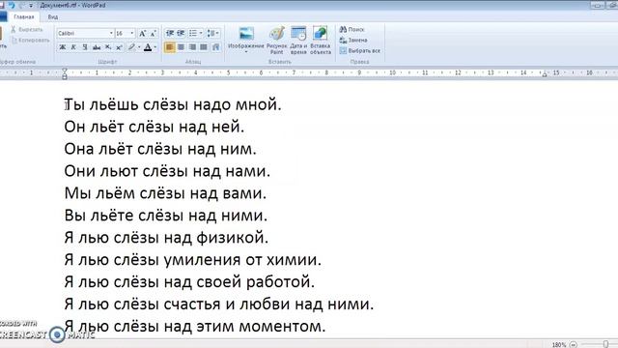Click the font color letter A
This screenshot has width=618, height=348.
[148, 47]
